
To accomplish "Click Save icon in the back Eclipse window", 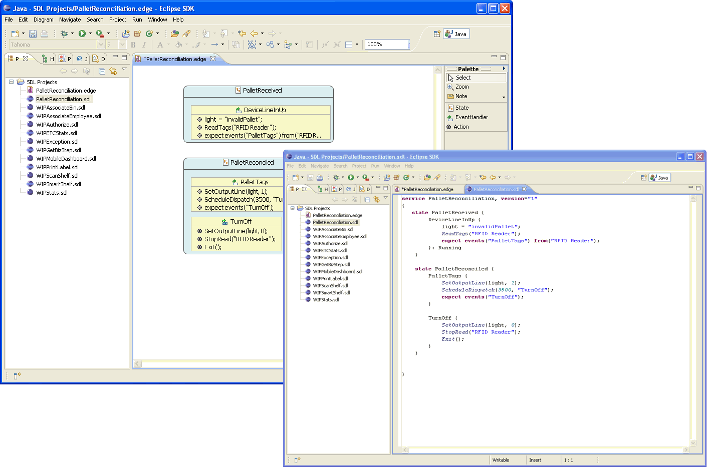I will coord(33,34).
